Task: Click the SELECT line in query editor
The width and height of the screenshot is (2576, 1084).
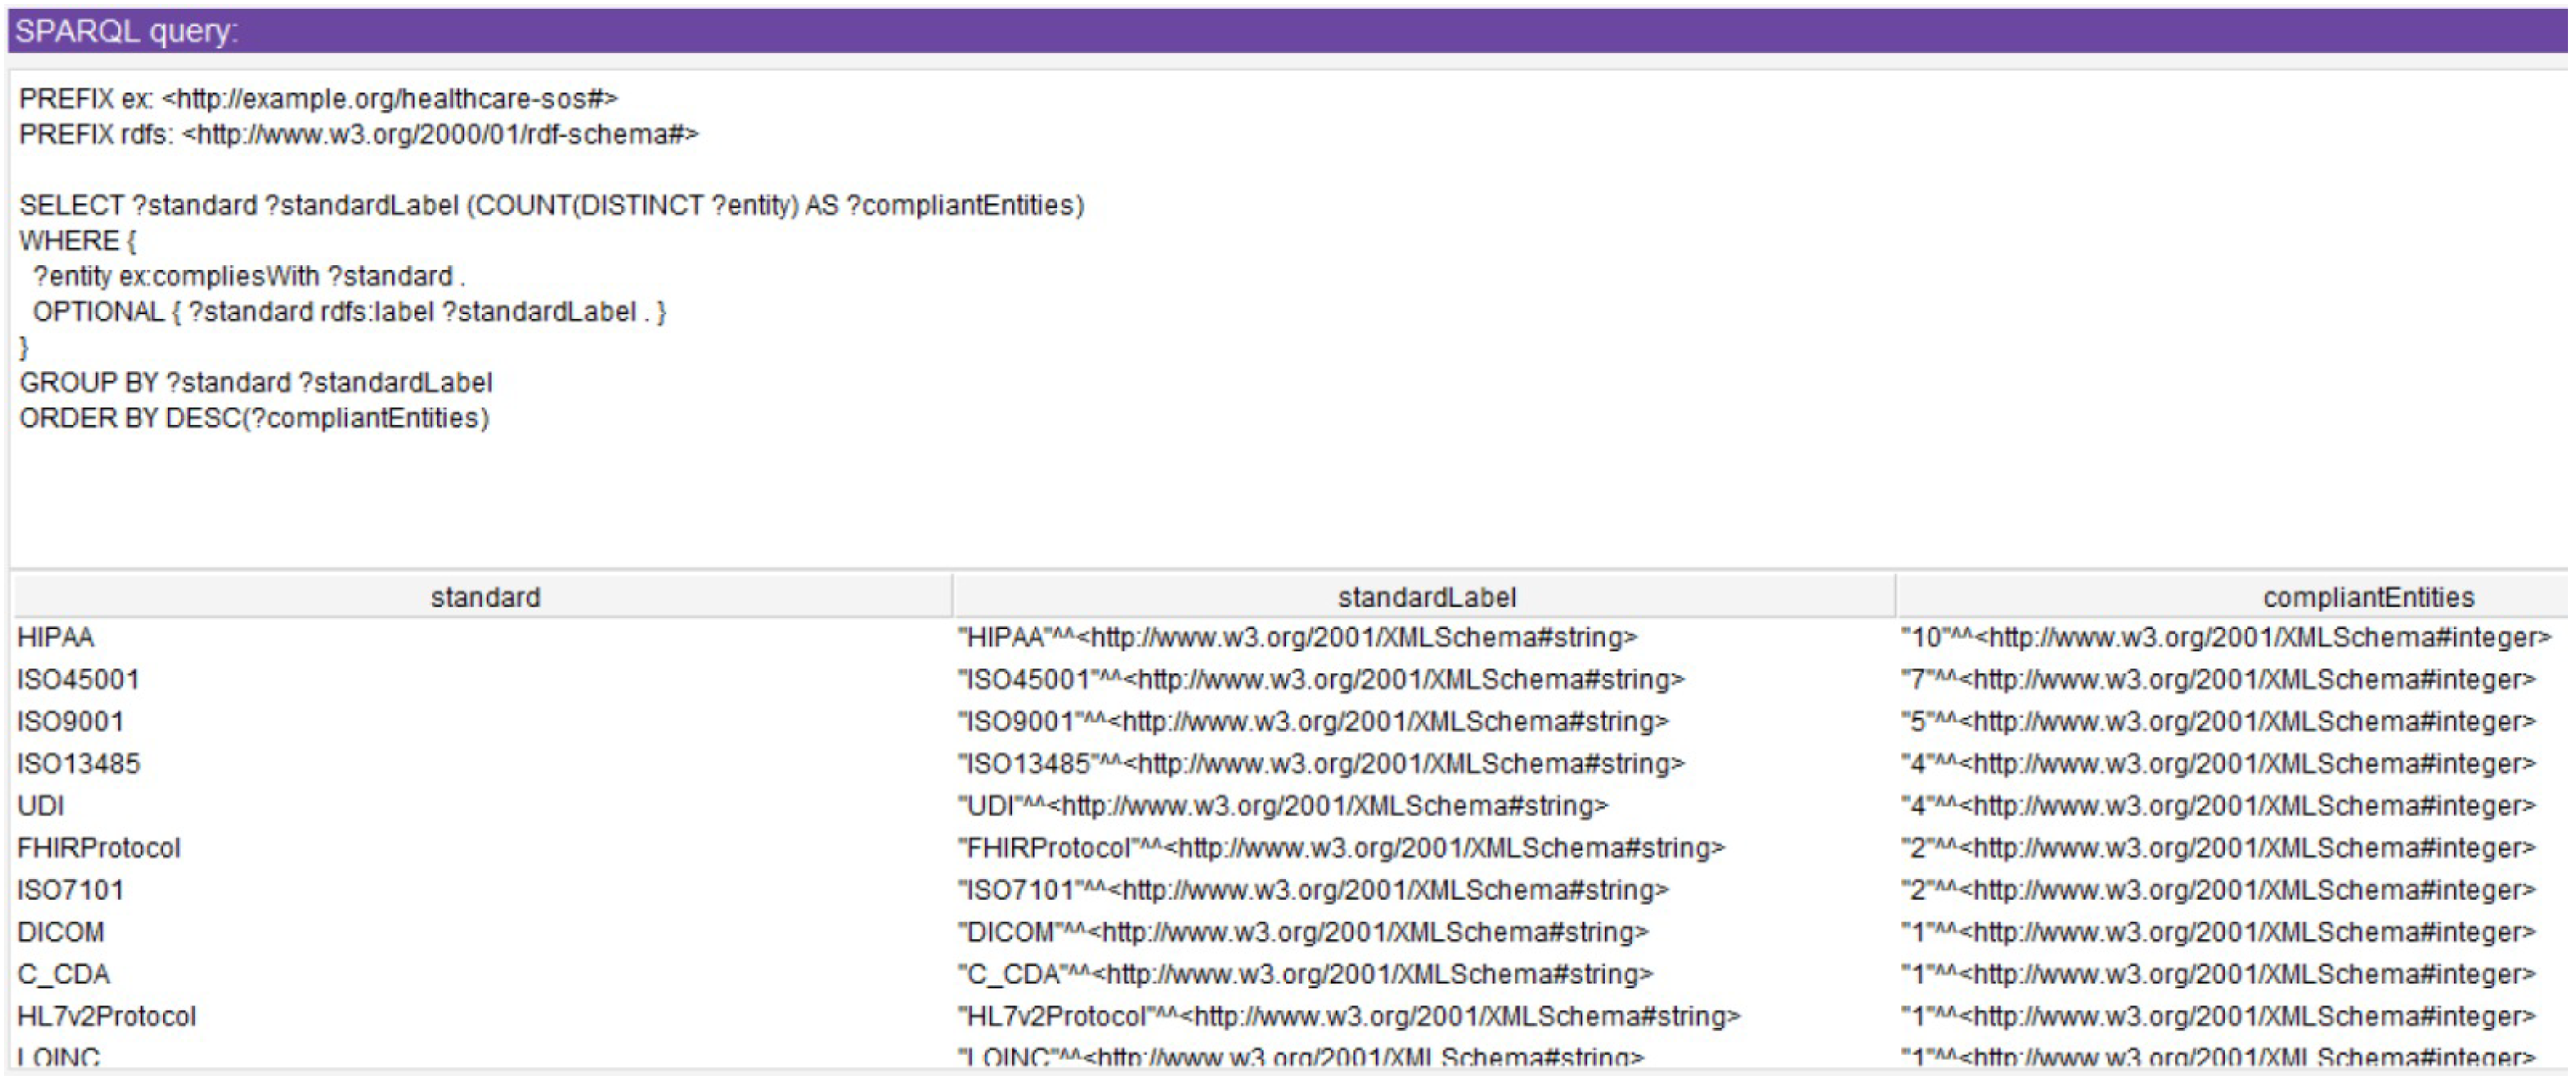Action: pos(551,205)
